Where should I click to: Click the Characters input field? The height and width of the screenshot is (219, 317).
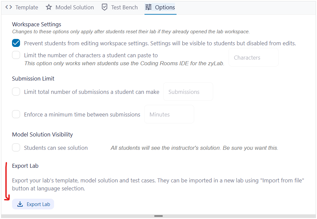tap(253, 57)
